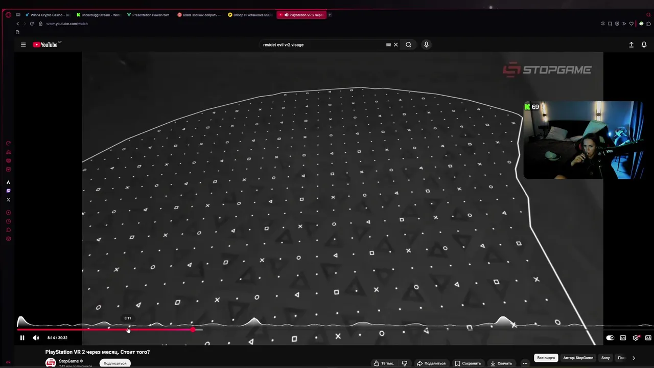Like the video with 19 тыс.
Screen dimensions: 654x368
tap(384, 363)
